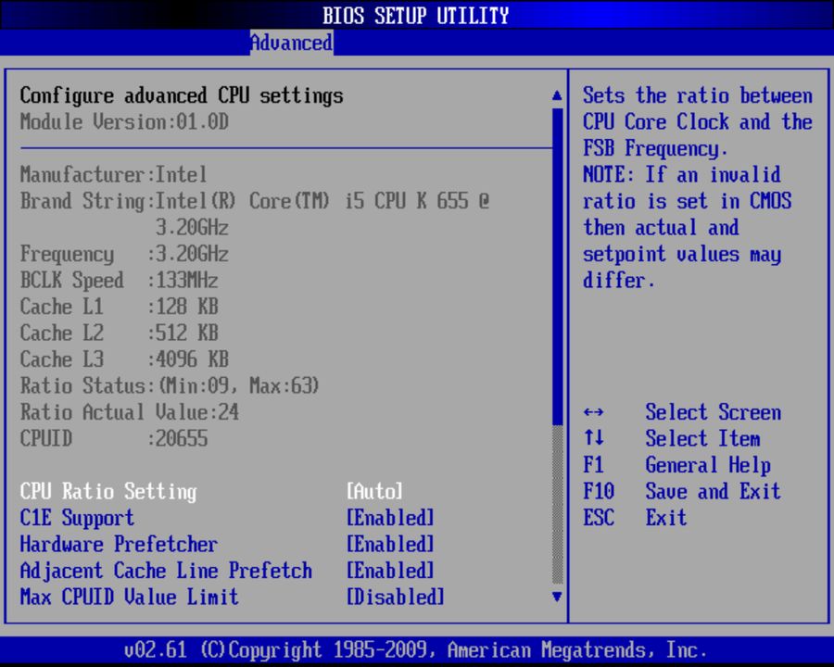This screenshot has width=834, height=667.
Task: Click the Exit legend entry
Action: pos(666,518)
